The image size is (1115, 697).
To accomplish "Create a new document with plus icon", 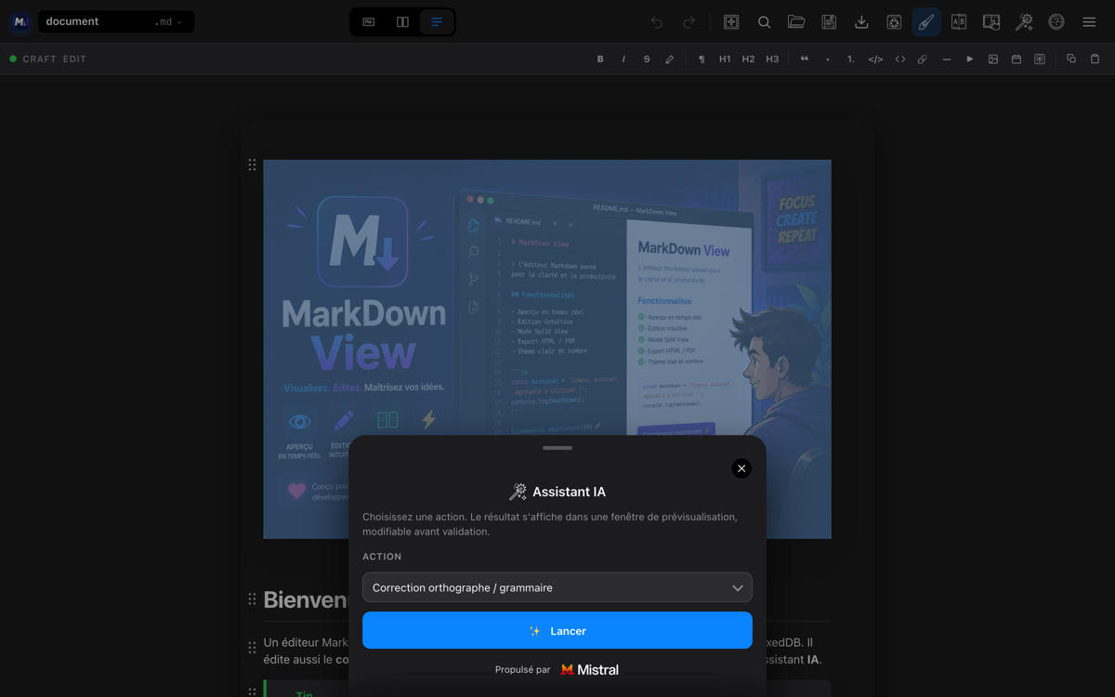I will tap(731, 21).
